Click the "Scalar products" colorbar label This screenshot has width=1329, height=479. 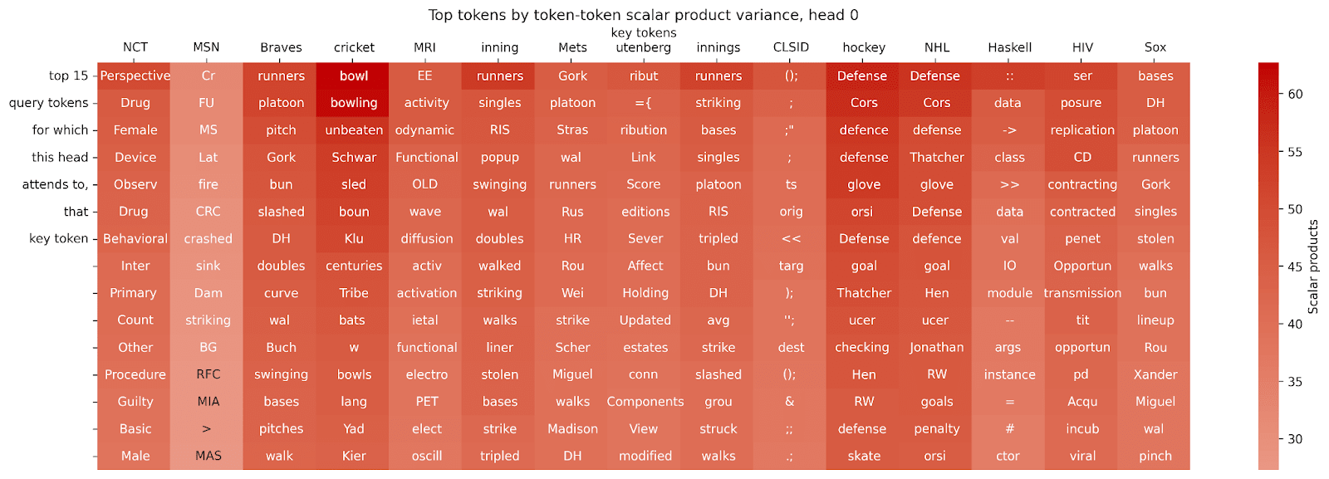click(x=1313, y=266)
